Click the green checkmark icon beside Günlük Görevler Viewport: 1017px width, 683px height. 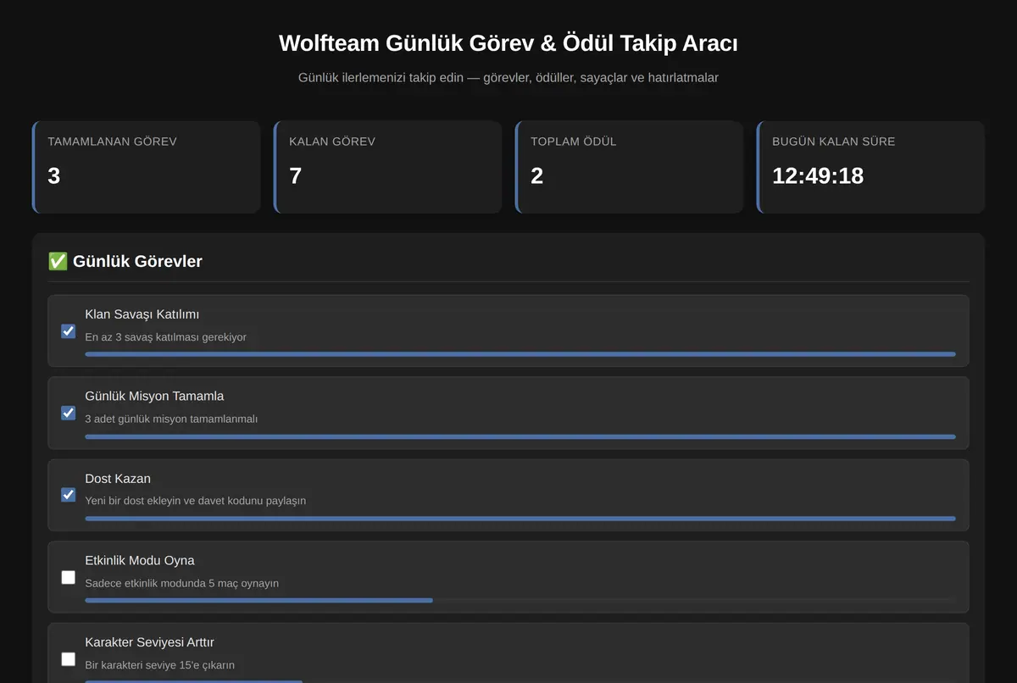[x=58, y=261]
